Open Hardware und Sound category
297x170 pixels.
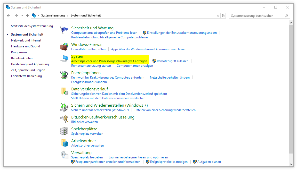pyautogui.click(x=25, y=46)
